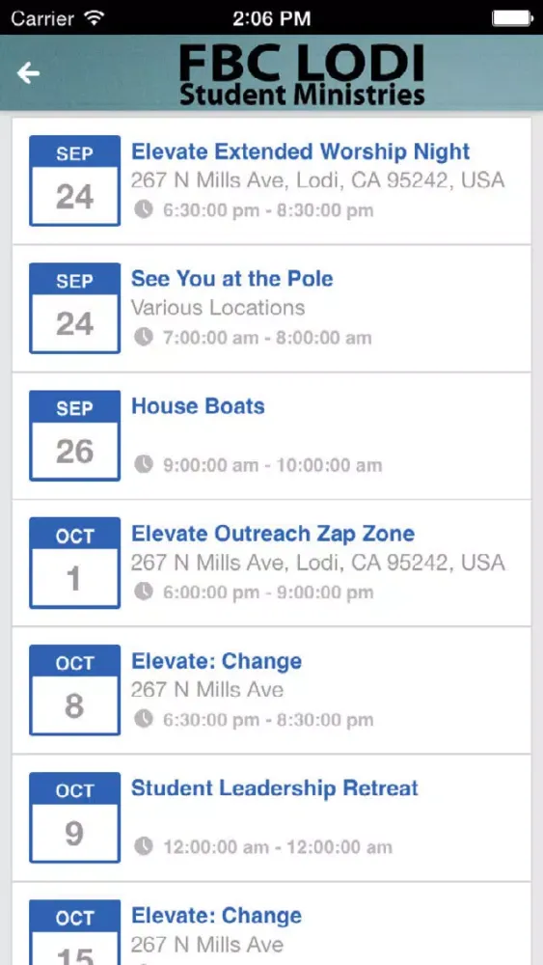The width and height of the screenshot is (543, 965).
Task: Select the Oct 8 date badge
Action: pyautogui.click(x=74, y=690)
